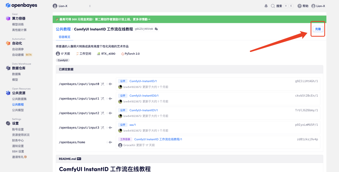The width and height of the screenshot is (339, 172).
Task: Click the unbind icon beside input2
Action: click(x=102, y=113)
